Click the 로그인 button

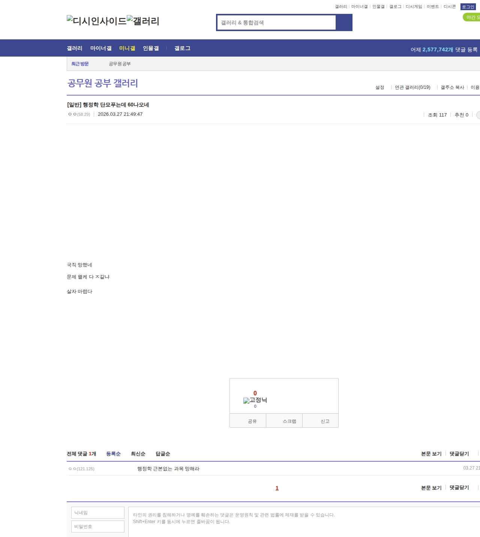468,7
